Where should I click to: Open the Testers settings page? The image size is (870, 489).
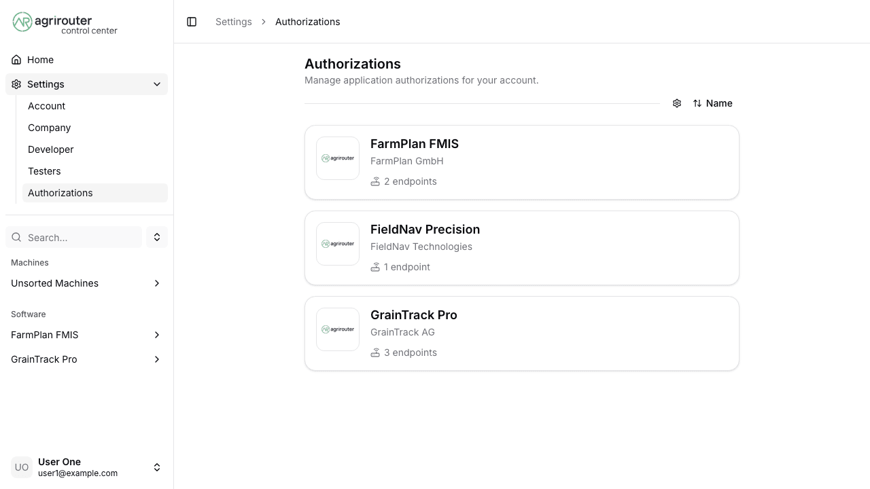tap(44, 171)
